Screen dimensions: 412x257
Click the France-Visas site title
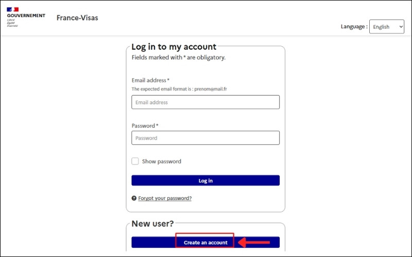[77, 18]
